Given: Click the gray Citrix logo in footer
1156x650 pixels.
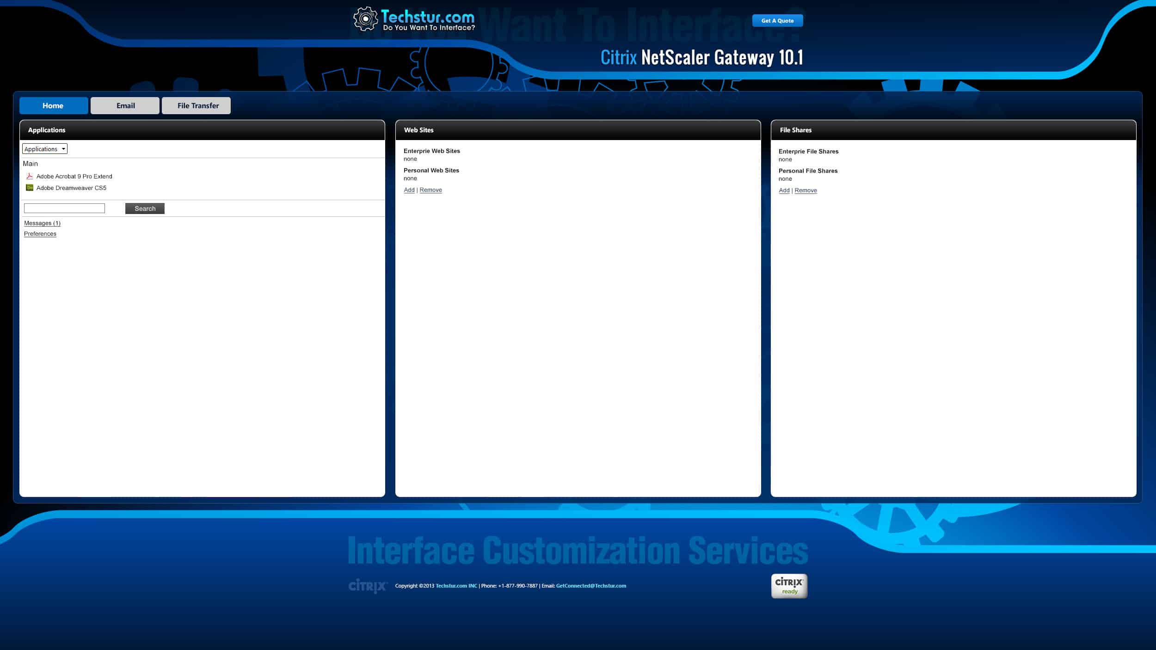Looking at the screenshot, I should tap(368, 586).
